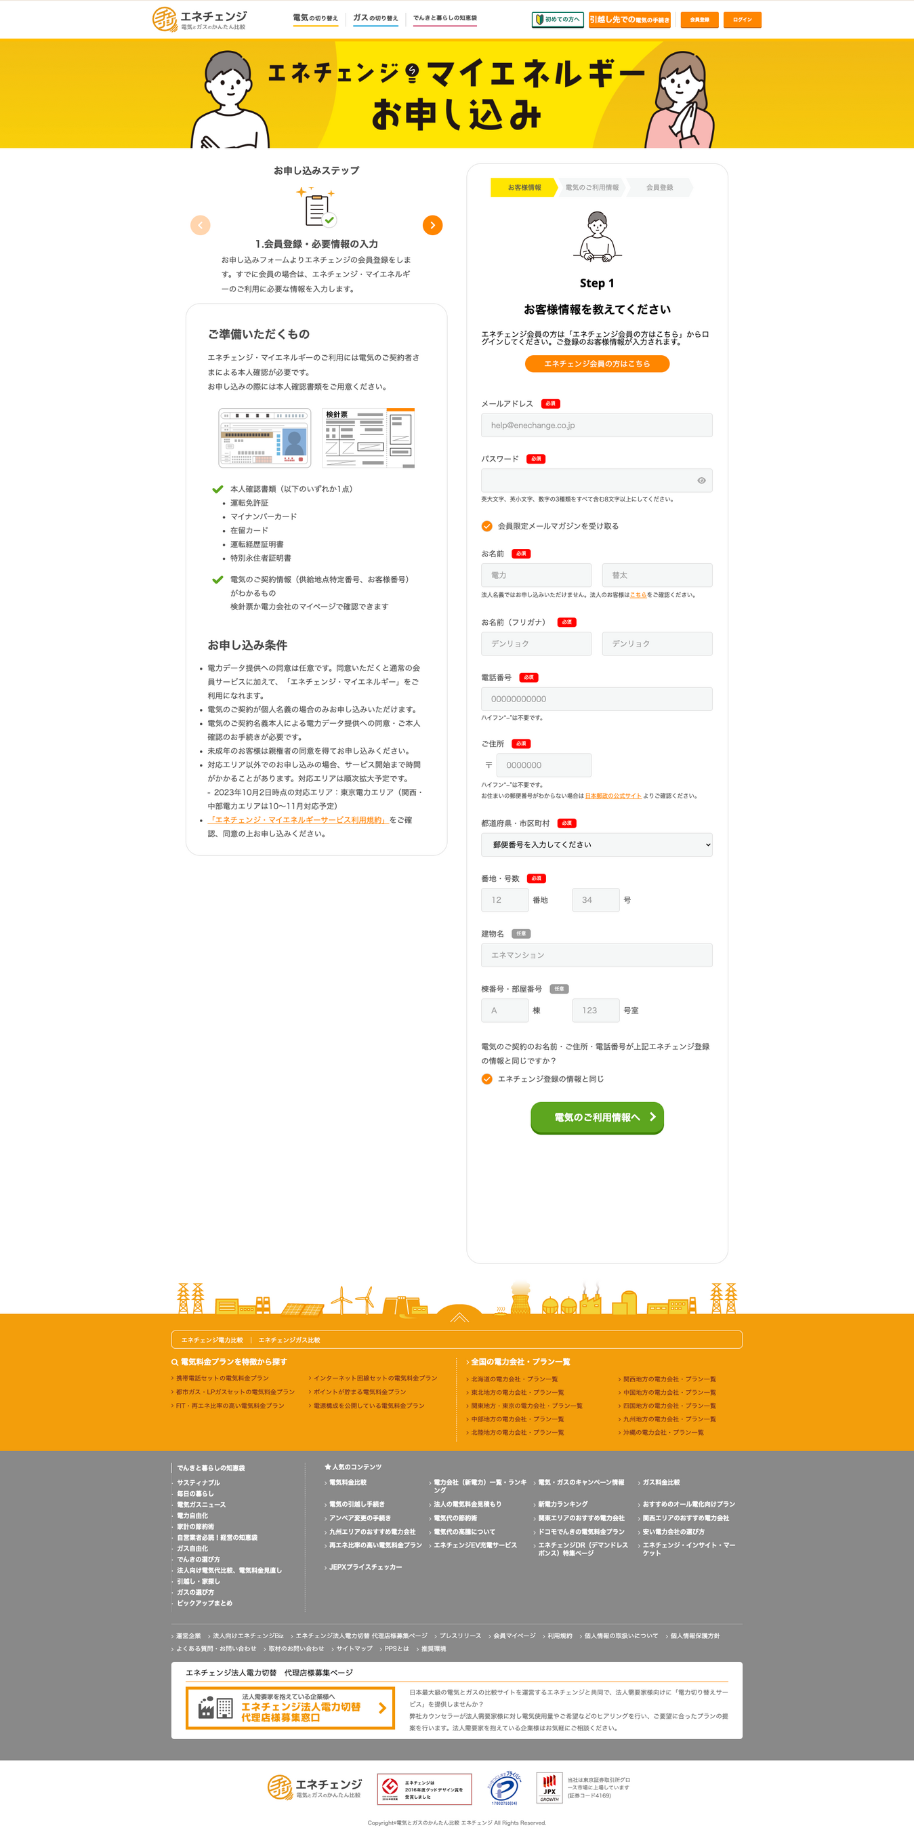The width and height of the screenshot is (914, 1830).
Task: Focus the given name field with 替太 placeholder
Action: point(657,575)
